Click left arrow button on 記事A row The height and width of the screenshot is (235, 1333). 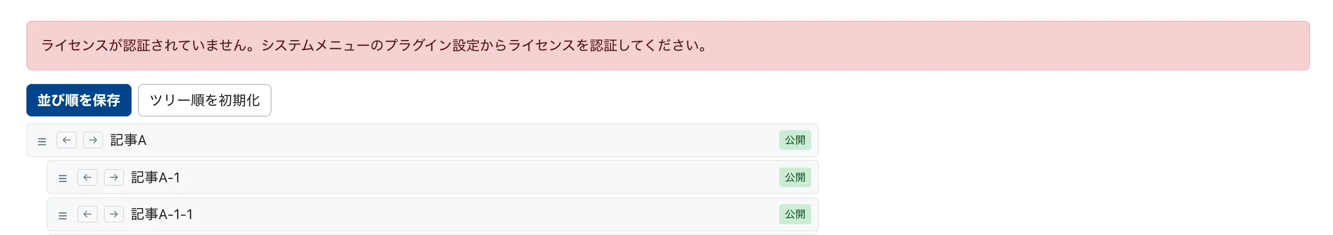click(x=67, y=140)
